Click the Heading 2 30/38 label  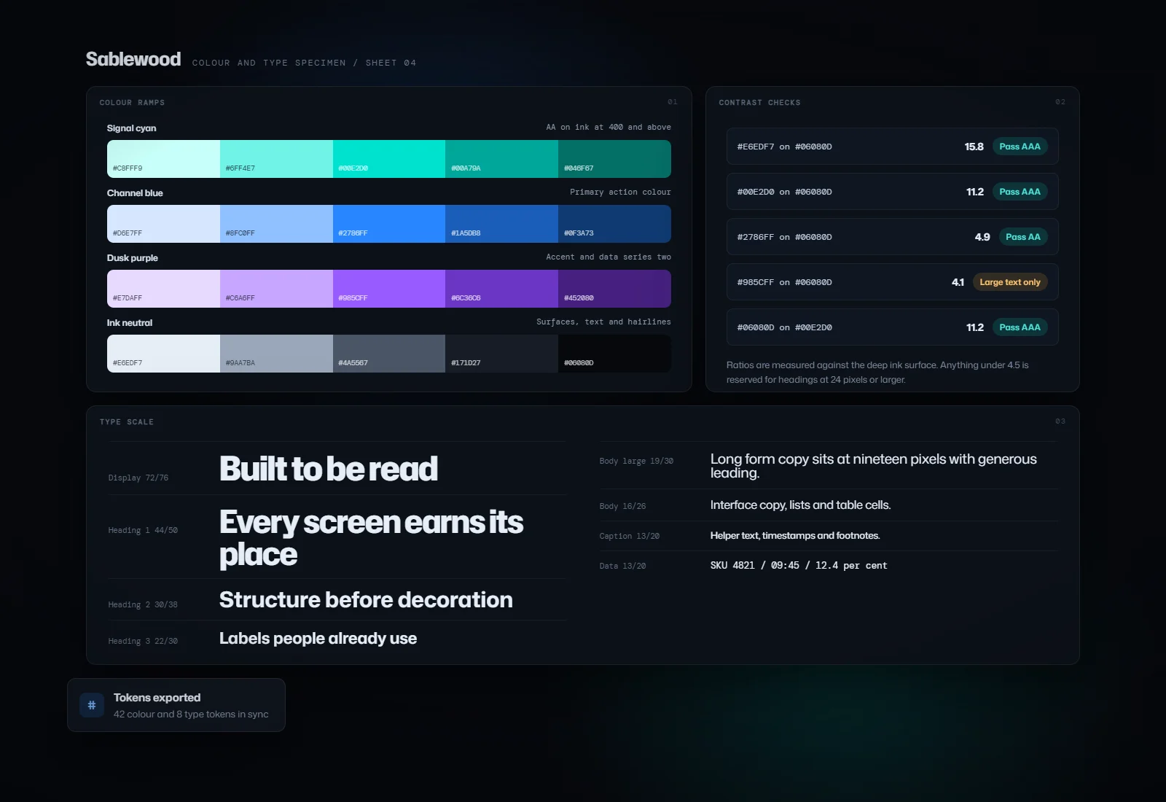tap(143, 605)
